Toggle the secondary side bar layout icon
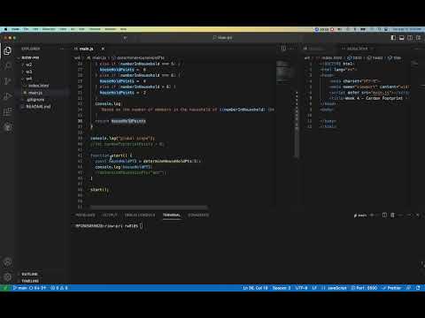 click(410, 38)
